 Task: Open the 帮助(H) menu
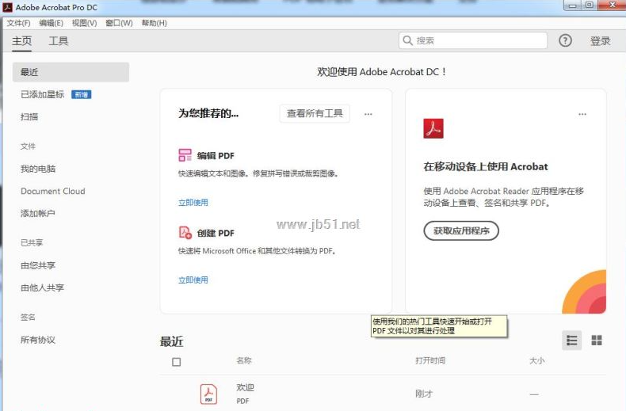154,23
